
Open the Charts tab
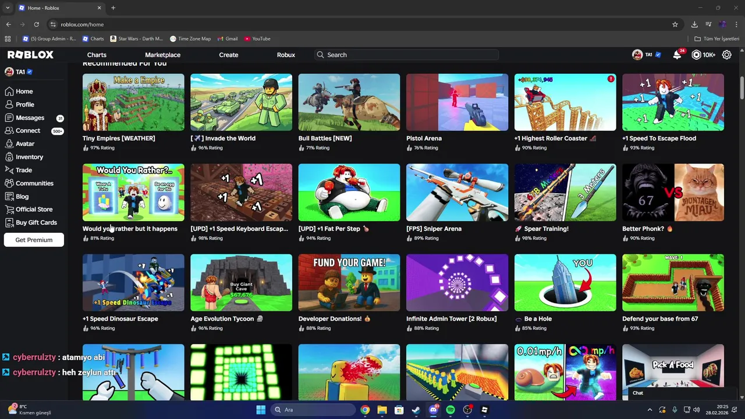tap(97, 55)
